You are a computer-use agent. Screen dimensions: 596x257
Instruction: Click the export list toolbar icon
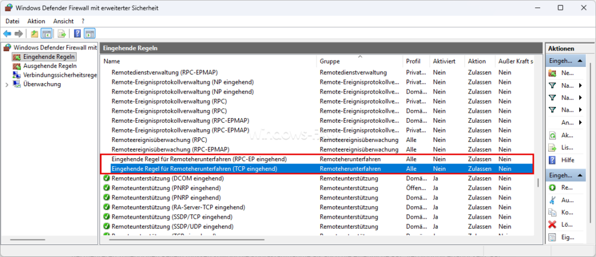(62, 34)
